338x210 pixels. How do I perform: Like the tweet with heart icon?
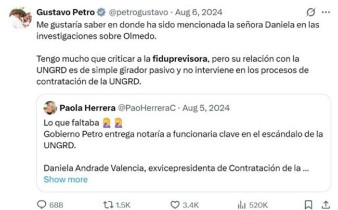pyautogui.click(x=175, y=204)
